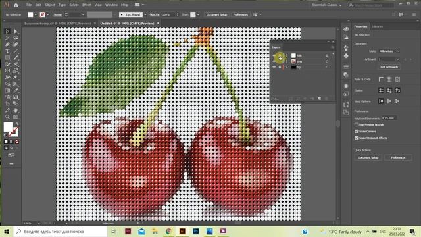The height and width of the screenshot is (237, 421).
Task: Toggle visibility of the top layer
Action: 274,55
